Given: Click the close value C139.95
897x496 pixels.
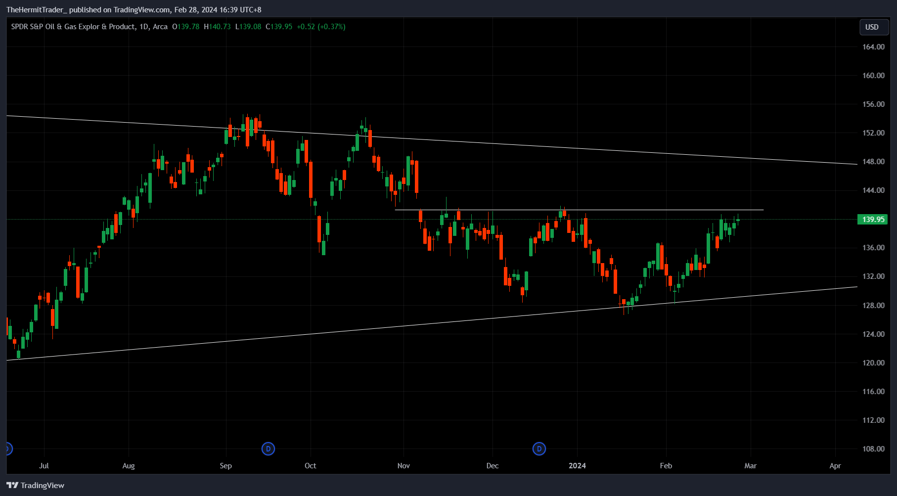Looking at the screenshot, I should (279, 27).
